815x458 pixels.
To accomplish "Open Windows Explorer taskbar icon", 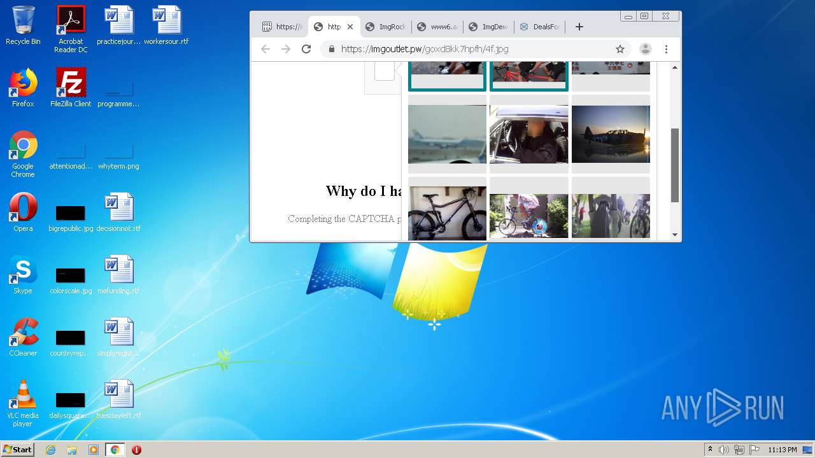I will pyautogui.click(x=72, y=450).
